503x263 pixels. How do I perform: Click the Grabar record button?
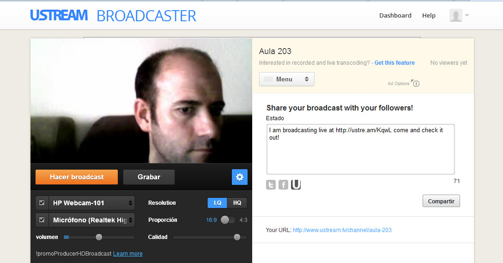click(149, 177)
